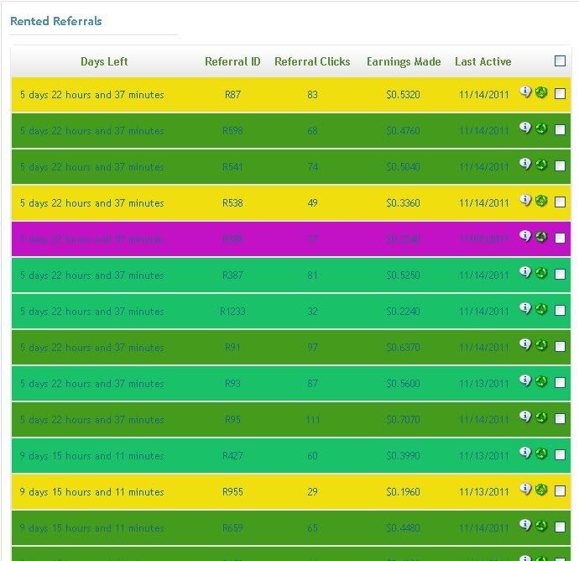The image size is (579, 561).
Task: Click the click count 111 for R95
Action: 313,420
